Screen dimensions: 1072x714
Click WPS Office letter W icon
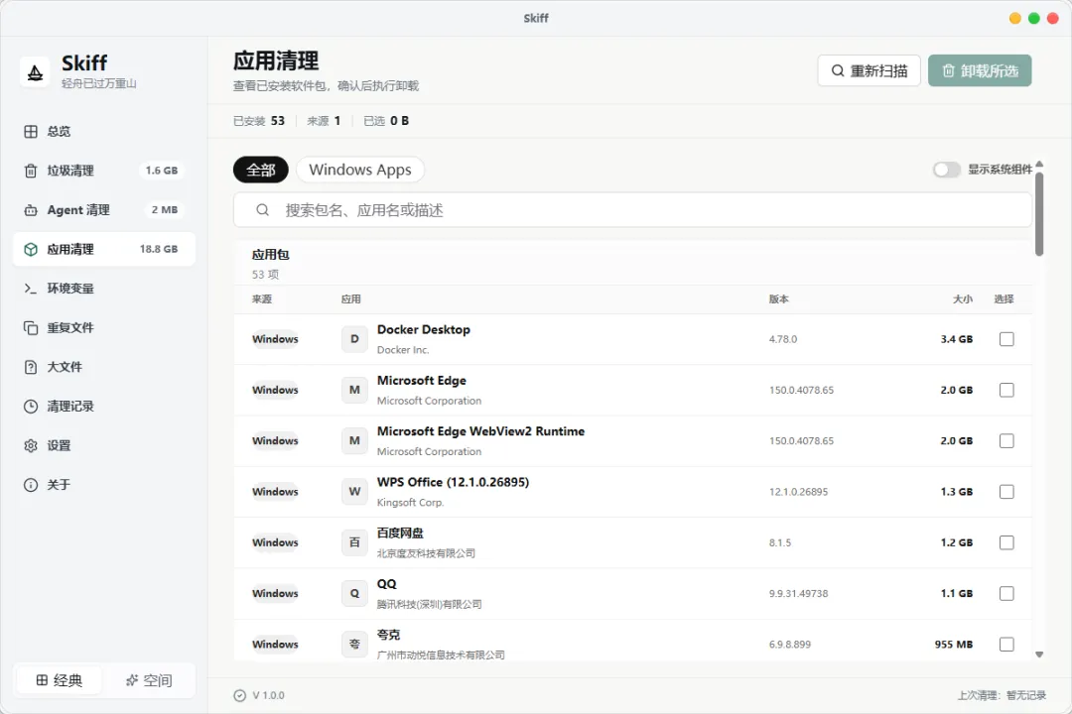click(354, 491)
